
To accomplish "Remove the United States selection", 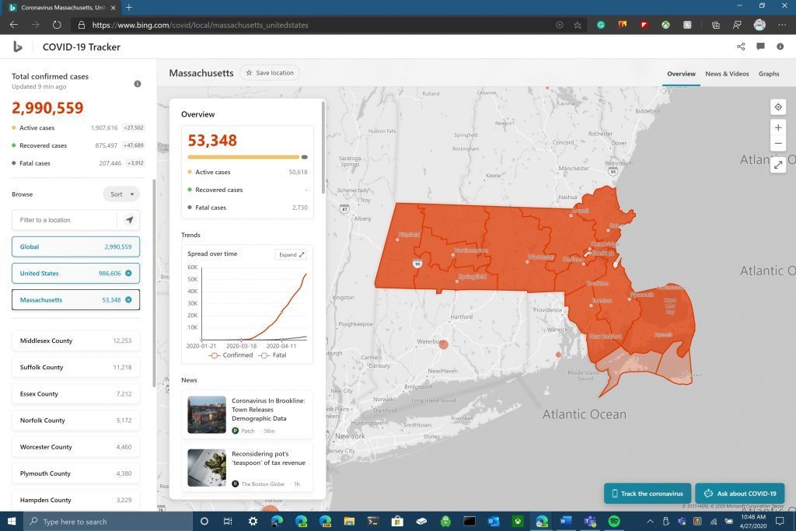I will click(x=128, y=274).
